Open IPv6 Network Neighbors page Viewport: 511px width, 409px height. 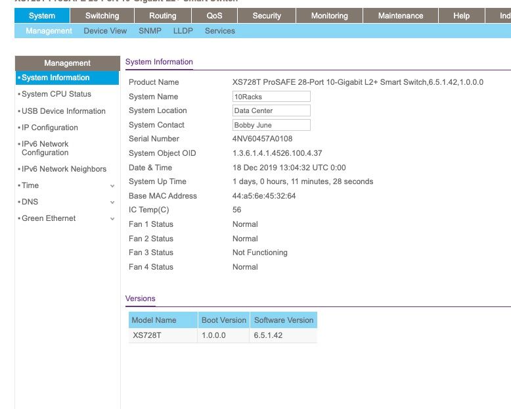(x=64, y=169)
